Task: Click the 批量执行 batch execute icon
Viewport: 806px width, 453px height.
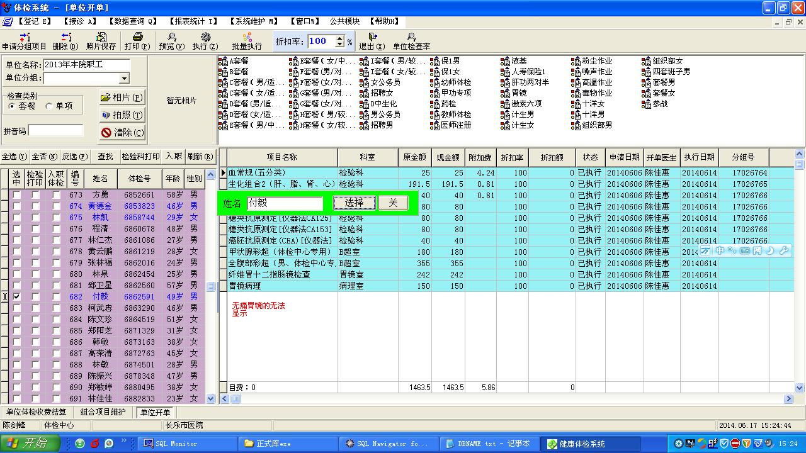Action: (247, 37)
